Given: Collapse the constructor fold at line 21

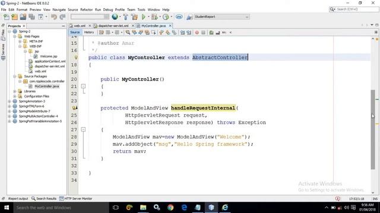Looking at the screenshot, I should pos(83,86).
